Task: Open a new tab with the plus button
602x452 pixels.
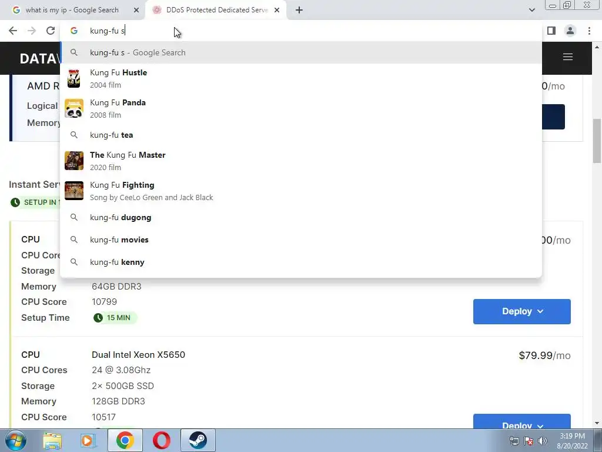Action: pyautogui.click(x=299, y=10)
